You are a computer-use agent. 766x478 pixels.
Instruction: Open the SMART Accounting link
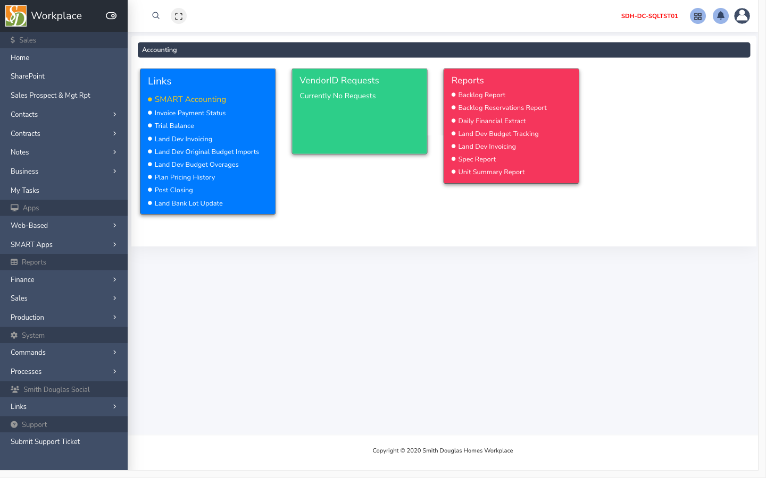190,99
